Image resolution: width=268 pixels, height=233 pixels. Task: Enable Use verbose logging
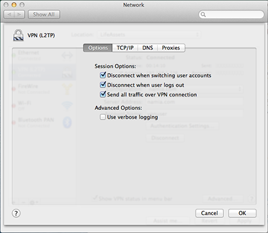[x=103, y=117]
